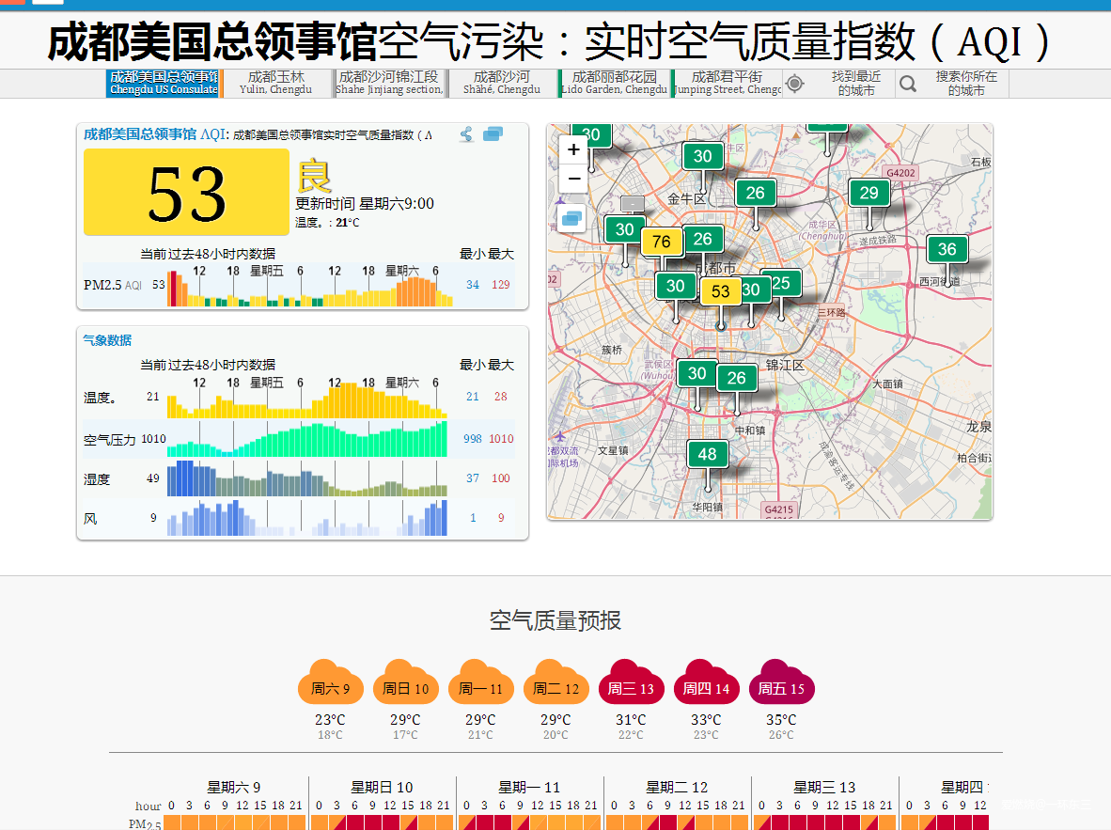Screen dimensions: 1111x830
Task: Click the large yellow 53 AQI box
Action: (x=186, y=193)
